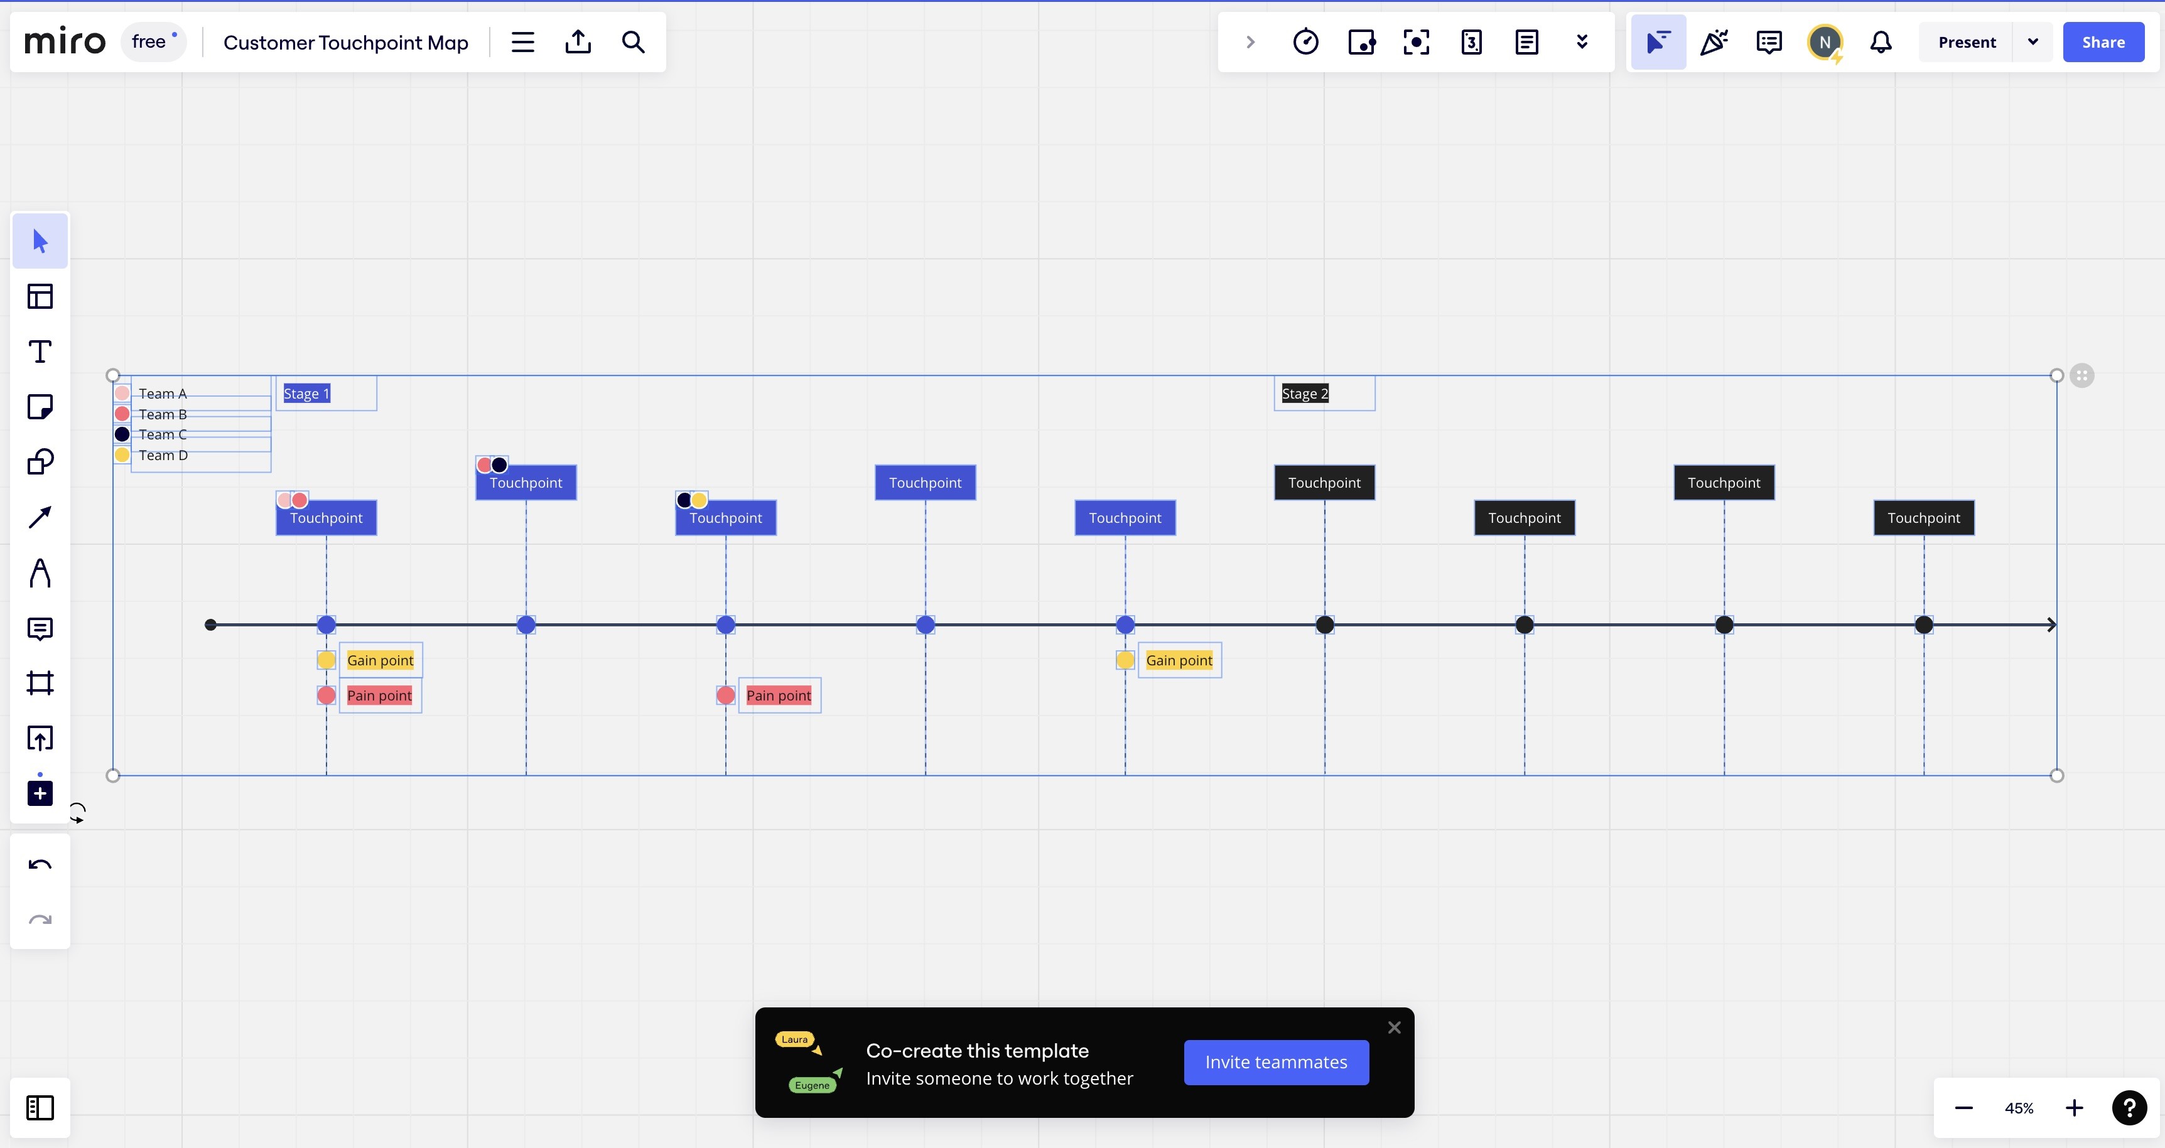This screenshot has width=2165, height=1148.
Task: Click the Invite teammates button
Action: (1276, 1062)
